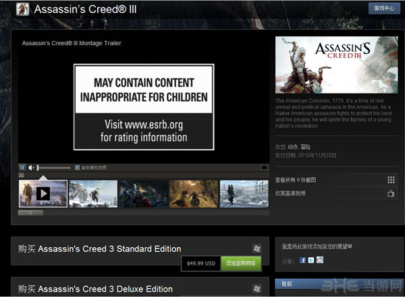Click the Assassin's Creed 3 Deluxe Edition purchase title
The width and height of the screenshot is (405, 297).
(x=95, y=289)
